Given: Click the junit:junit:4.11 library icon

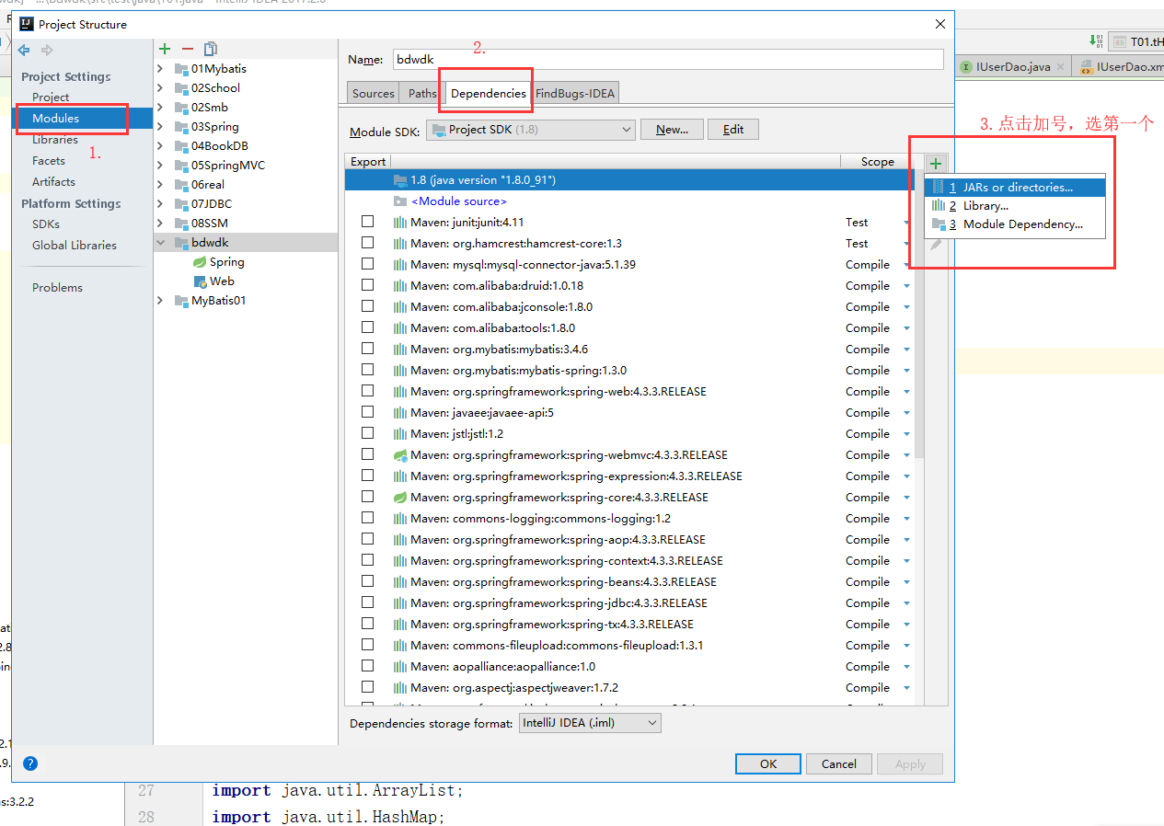Looking at the screenshot, I should (400, 223).
